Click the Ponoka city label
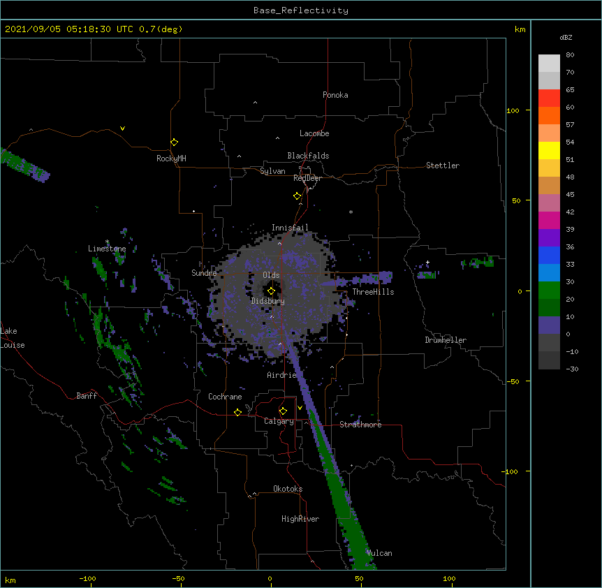This screenshot has width=602, height=588. (x=335, y=95)
